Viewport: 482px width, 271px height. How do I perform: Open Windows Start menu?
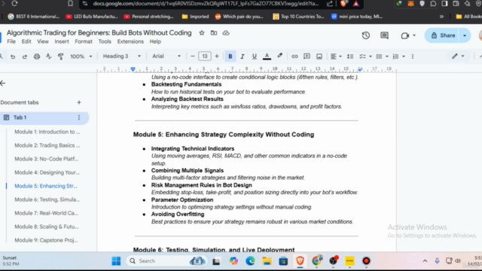116,261
